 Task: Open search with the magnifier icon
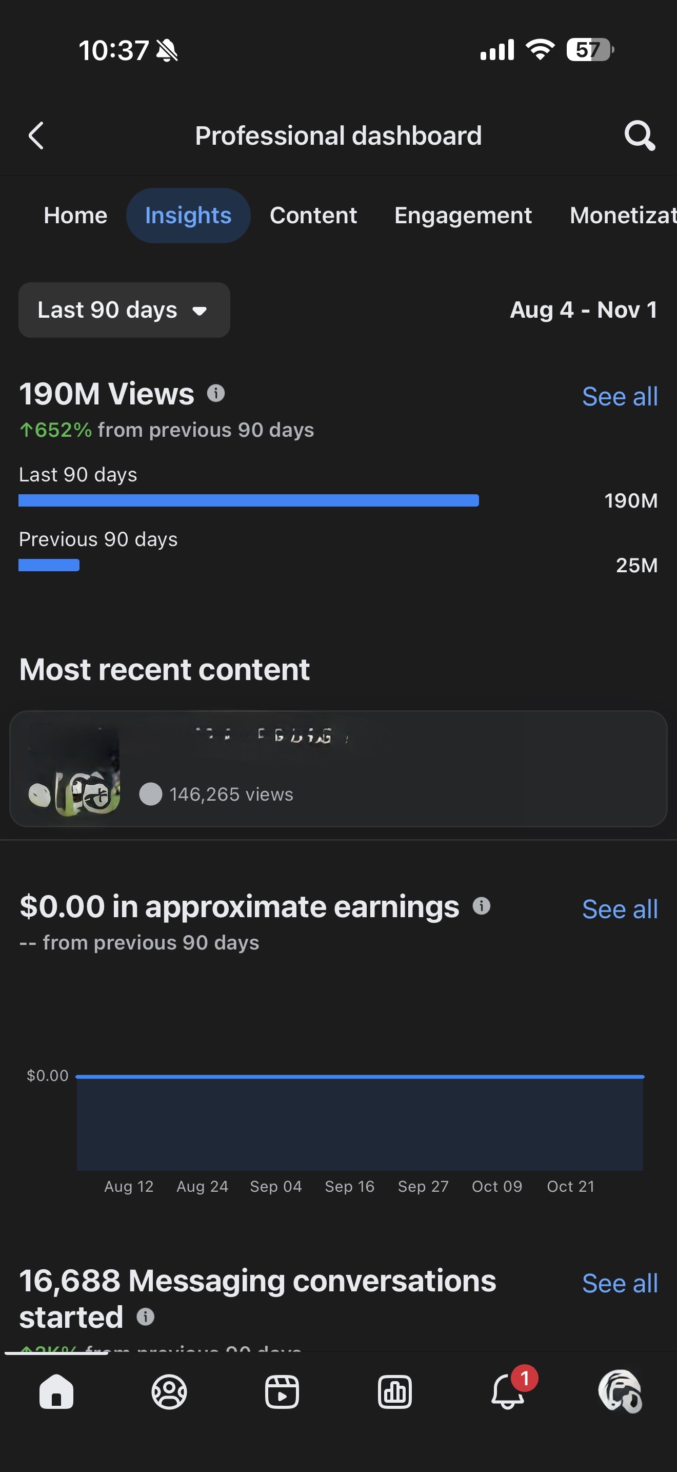[x=639, y=136]
